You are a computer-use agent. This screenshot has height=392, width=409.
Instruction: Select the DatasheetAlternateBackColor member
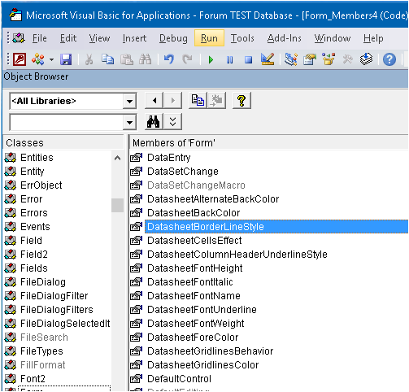[213, 199]
